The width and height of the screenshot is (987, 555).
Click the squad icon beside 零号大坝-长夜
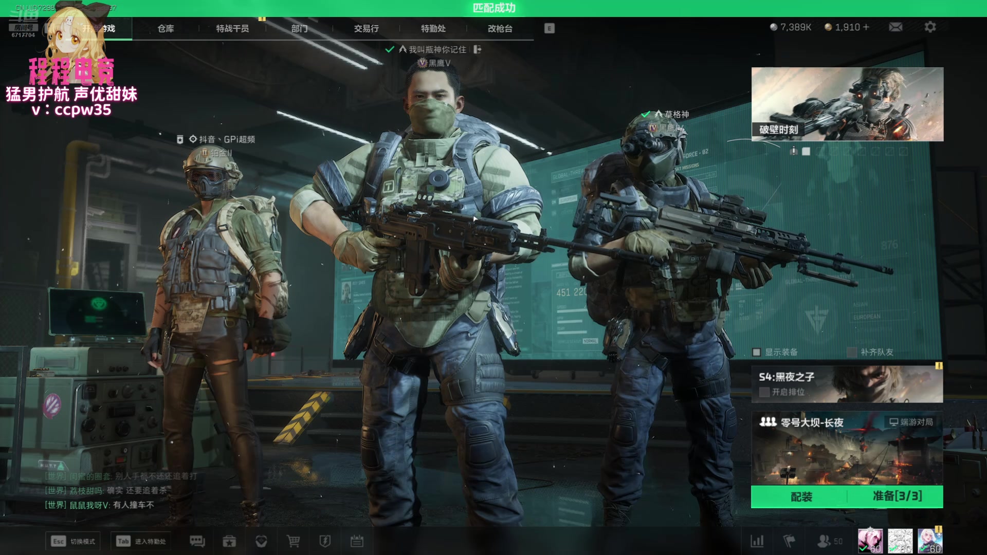[768, 422]
